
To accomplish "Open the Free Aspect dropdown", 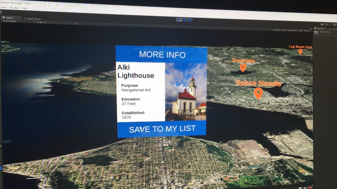I will pyautogui.click(x=19, y=21).
